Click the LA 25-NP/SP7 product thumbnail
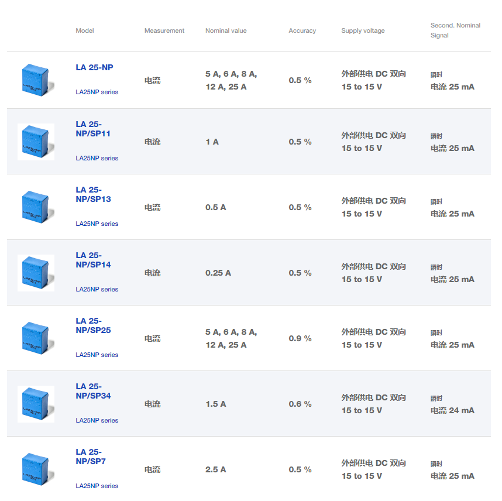 click(x=36, y=469)
